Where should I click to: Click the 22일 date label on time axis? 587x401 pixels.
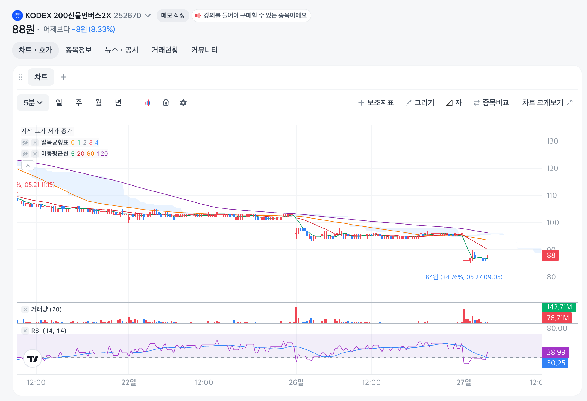click(x=129, y=382)
